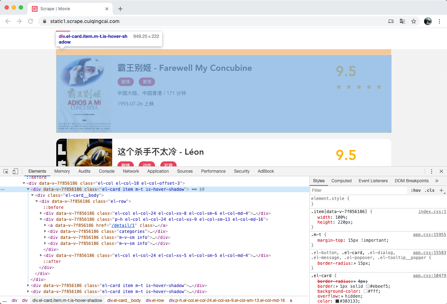Click the lock icon in the address bar
The width and height of the screenshot is (447, 304).
pos(45,21)
